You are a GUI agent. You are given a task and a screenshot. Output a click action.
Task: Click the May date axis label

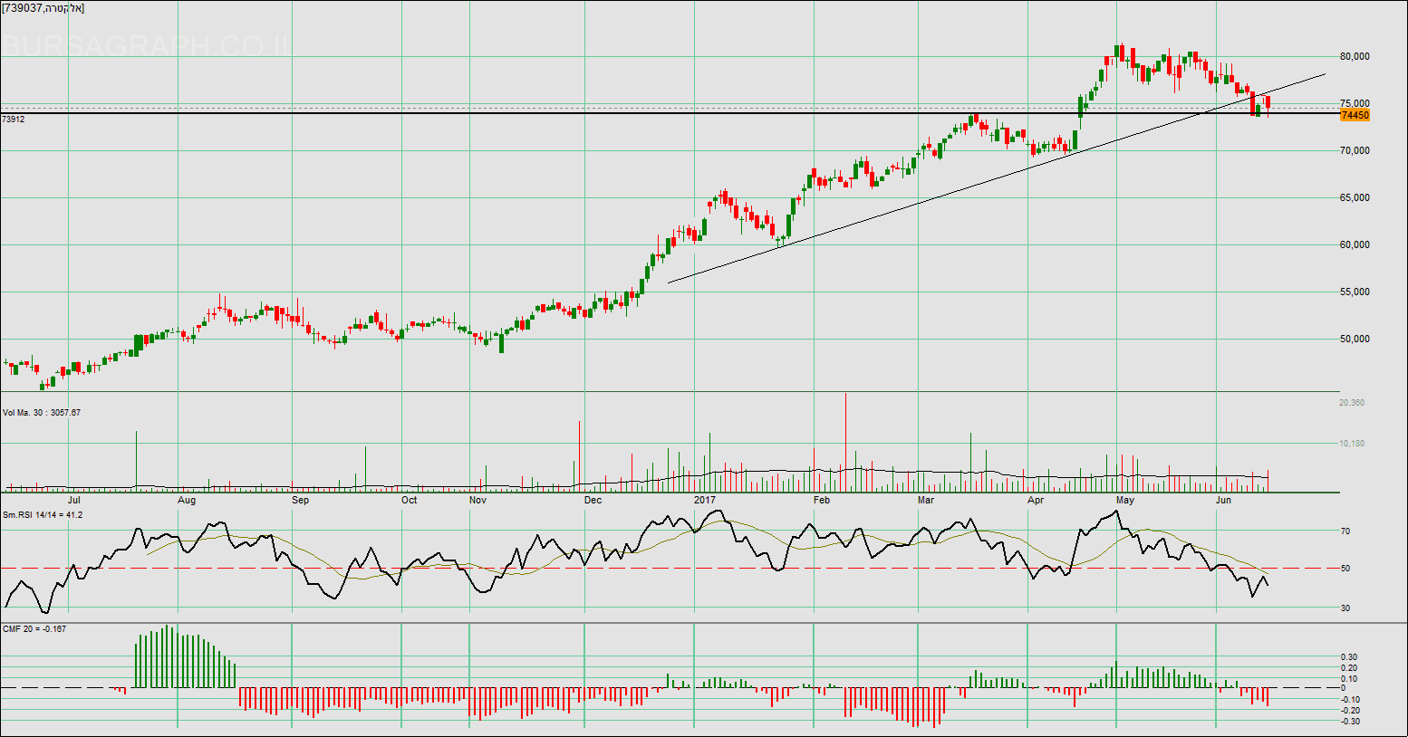[1125, 500]
